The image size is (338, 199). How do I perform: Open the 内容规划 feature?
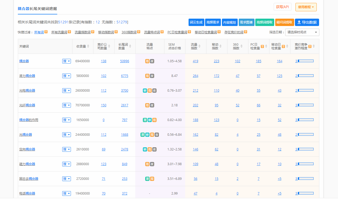(230, 22)
